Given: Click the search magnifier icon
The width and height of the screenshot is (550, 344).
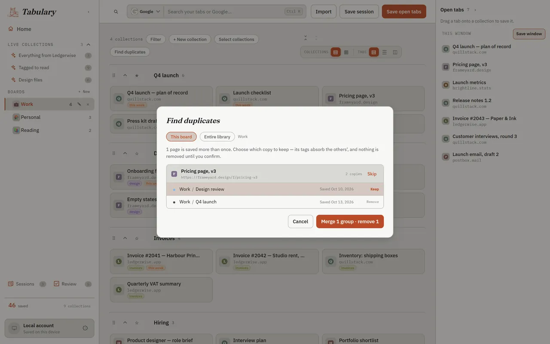Looking at the screenshot, I should 116,12.
